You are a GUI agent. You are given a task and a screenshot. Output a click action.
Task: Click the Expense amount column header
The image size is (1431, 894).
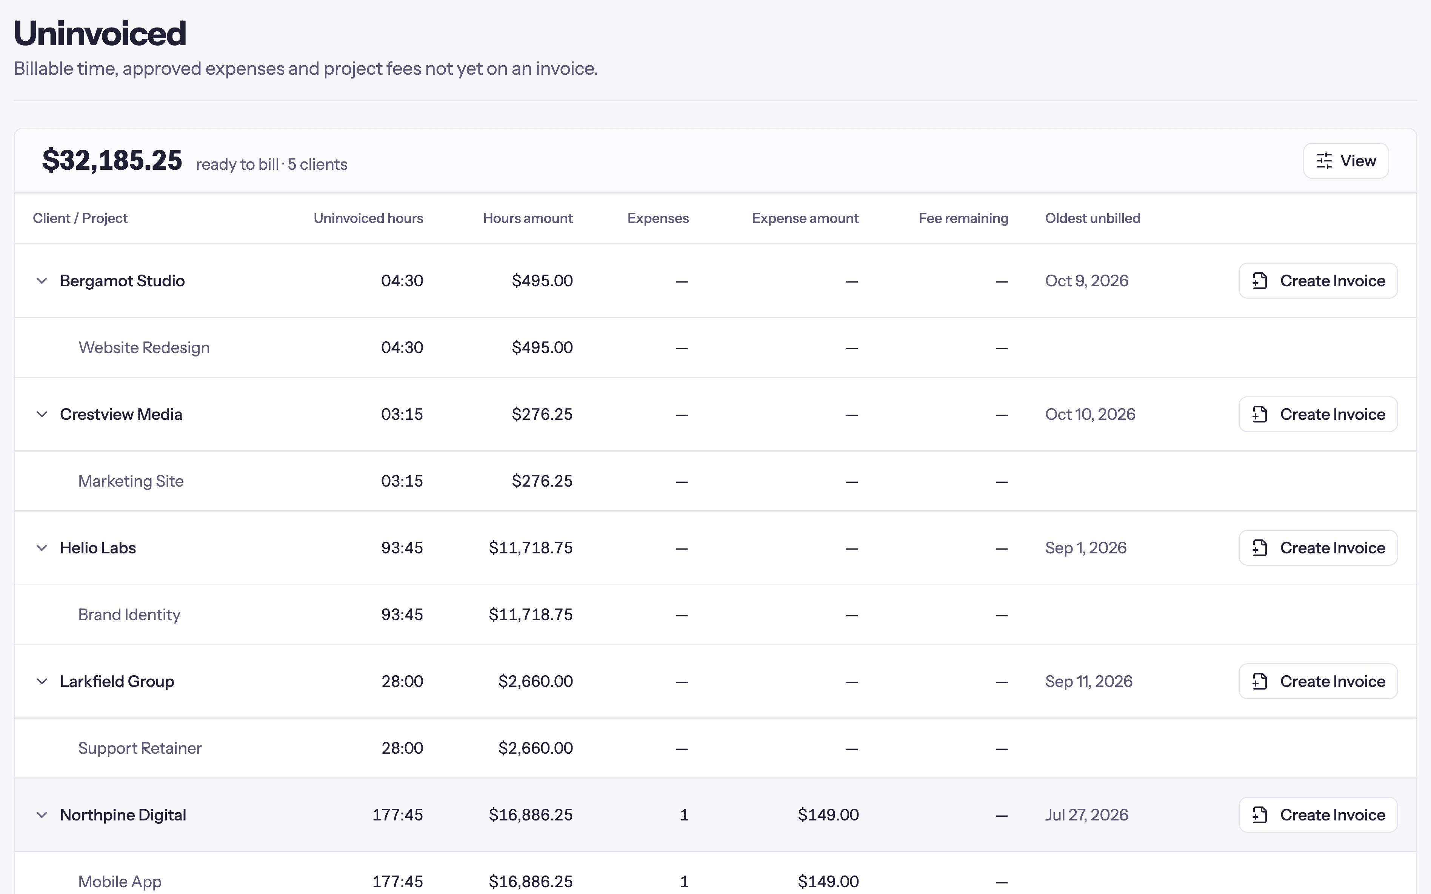tap(805, 218)
